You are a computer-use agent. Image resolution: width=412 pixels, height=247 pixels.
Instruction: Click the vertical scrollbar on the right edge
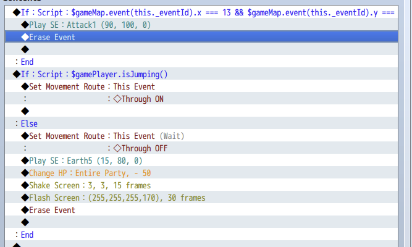(x=405, y=124)
